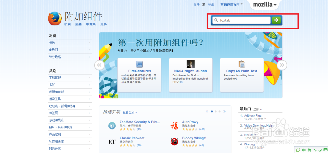Select the 书签 category
Image resolution: width=328 pixels, height=153 pixels.
pyautogui.click(x=70, y=85)
